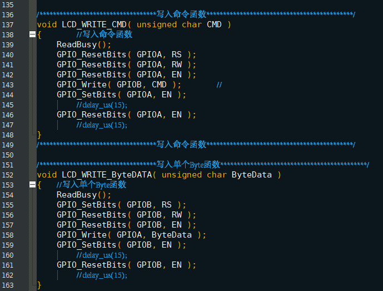The height and width of the screenshot is (291, 383).
Task: Click line number 143 in the margin
Action: (x=8, y=85)
